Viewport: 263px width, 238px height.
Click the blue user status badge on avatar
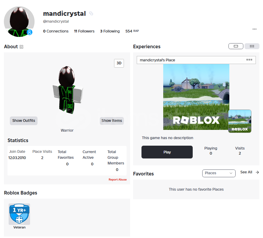29,32
